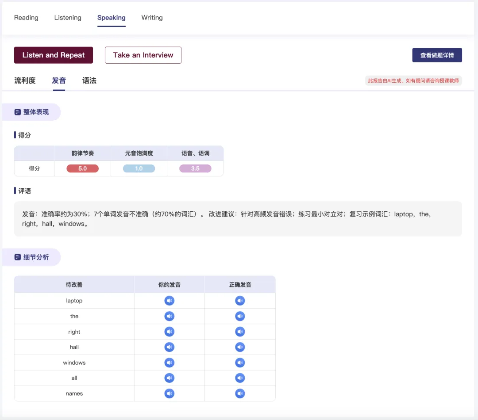
Task: Click the word all in table
Action: point(74,378)
